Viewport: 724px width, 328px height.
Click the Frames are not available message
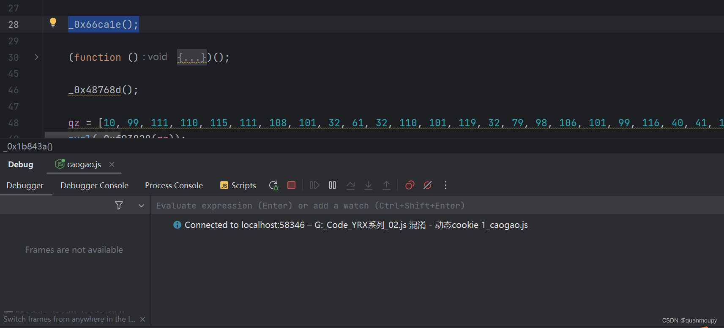pyautogui.click(x=74, y=250)
